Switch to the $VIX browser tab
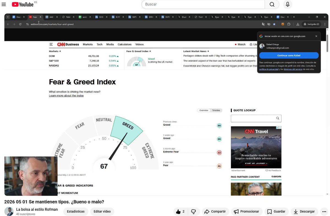 (x=101, y=17)
